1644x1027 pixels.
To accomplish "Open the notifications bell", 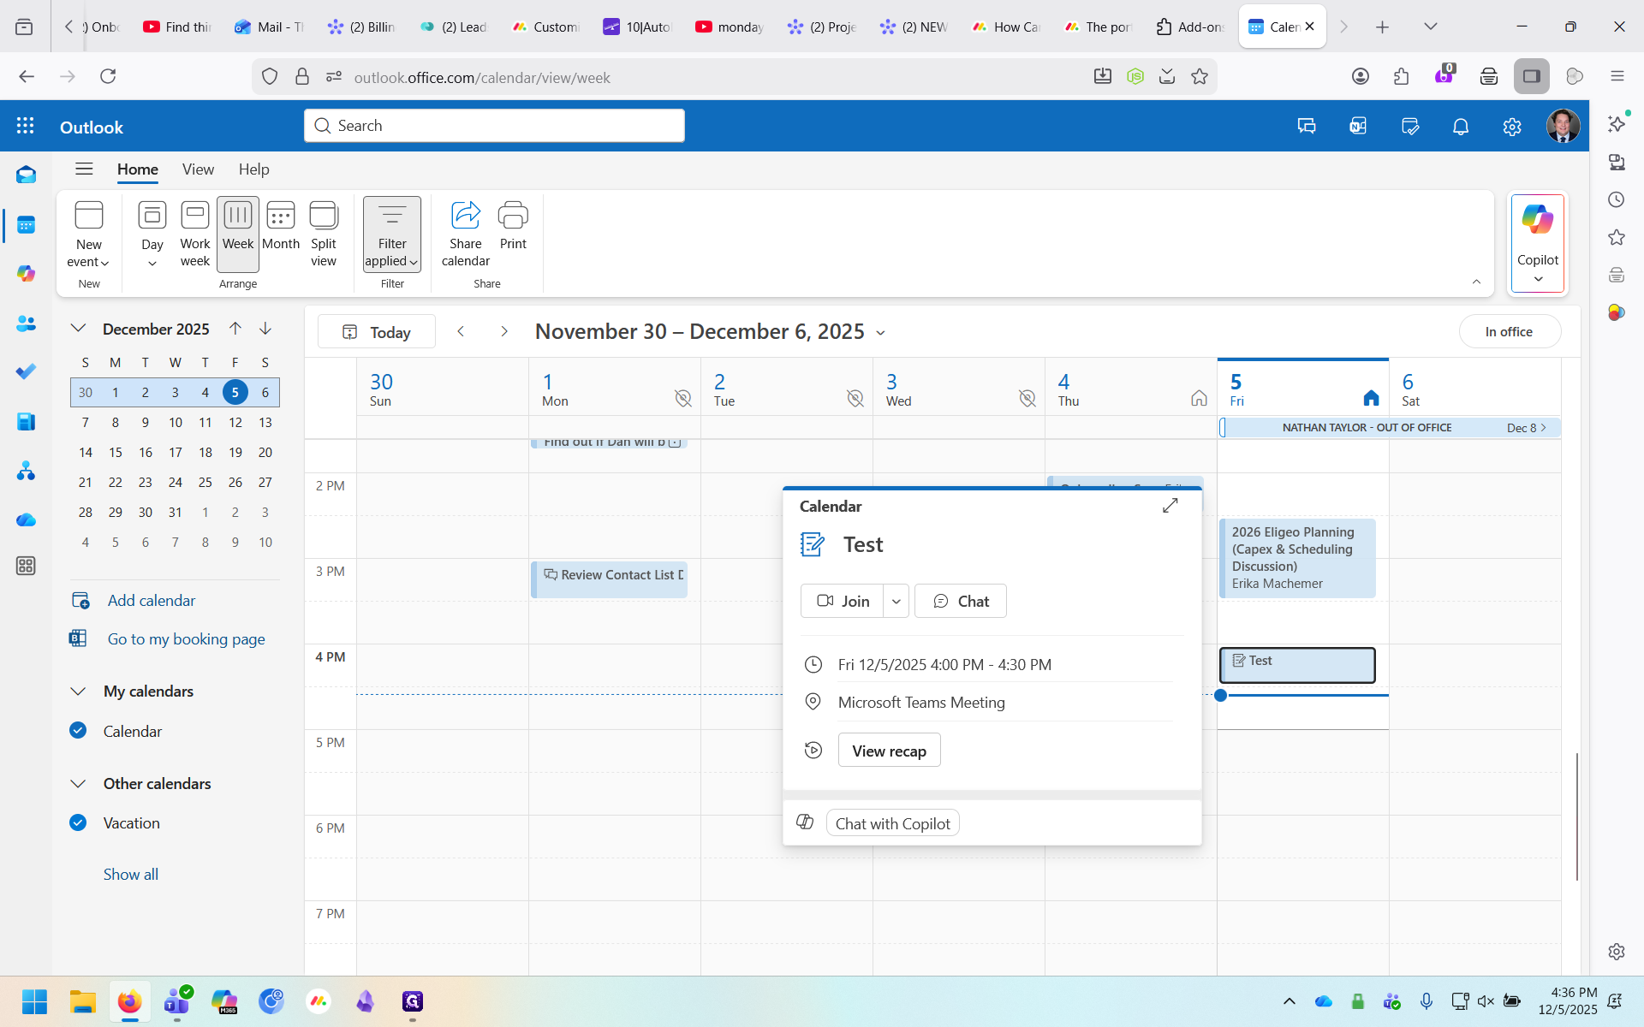I will 1461,127.
